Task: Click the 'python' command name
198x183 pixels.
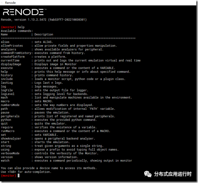Action: coord(6,120)
